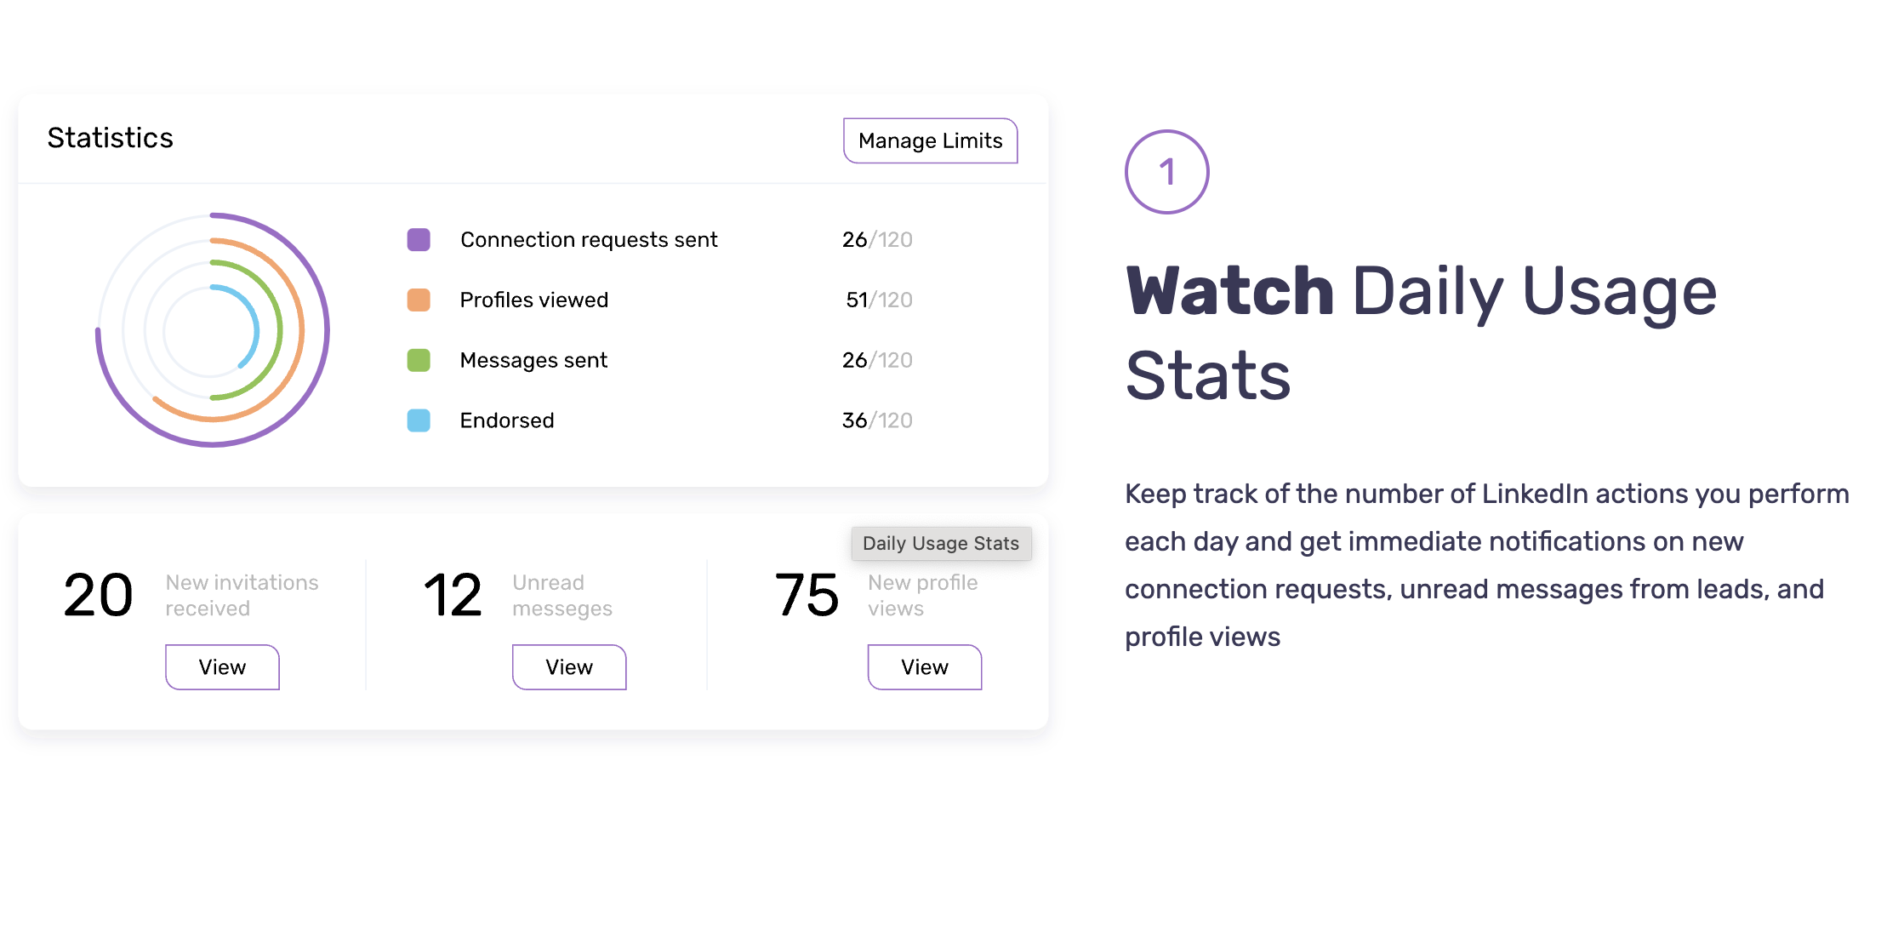This screenshot has width=1904, height=926.
Task: Click the 20 new invitations count
Action: (x=99, y=595)
